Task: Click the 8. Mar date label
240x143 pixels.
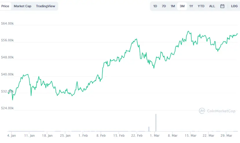Action: click(173, 135)
